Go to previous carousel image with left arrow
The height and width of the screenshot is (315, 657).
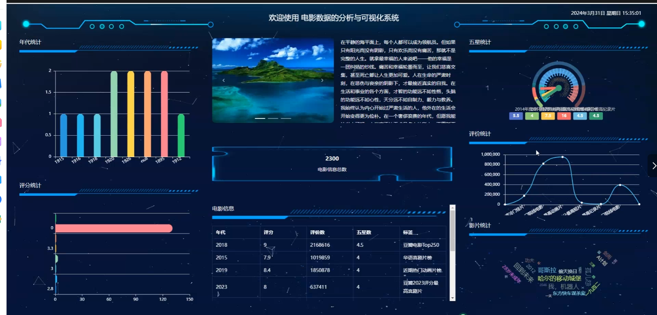(224, 80)
